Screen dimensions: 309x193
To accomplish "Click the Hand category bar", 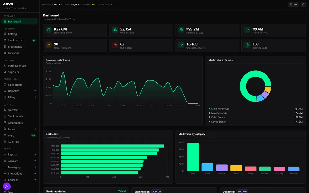I will click(207, 167).
